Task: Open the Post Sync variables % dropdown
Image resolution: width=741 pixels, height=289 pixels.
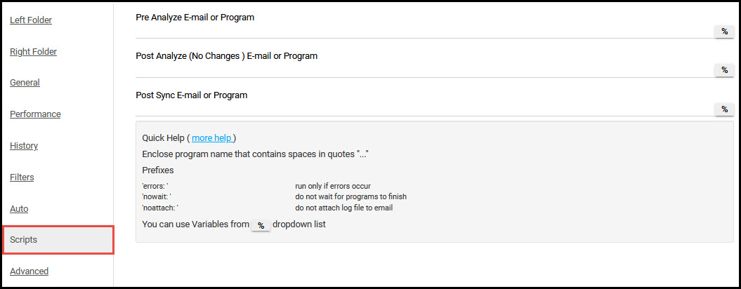Action: (x=724, y=109)
